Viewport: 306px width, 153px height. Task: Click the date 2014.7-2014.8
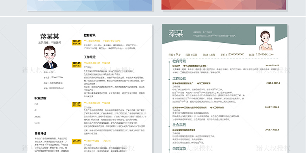pos(272,107)
